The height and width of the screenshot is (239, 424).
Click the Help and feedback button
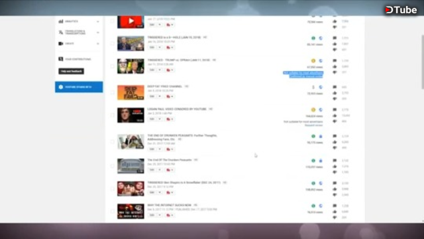[x=71, y=71]
